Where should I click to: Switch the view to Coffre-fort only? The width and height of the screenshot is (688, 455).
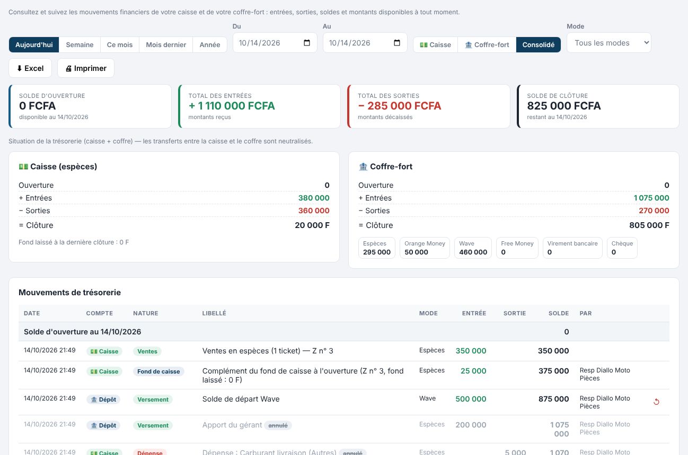[487, 44]
